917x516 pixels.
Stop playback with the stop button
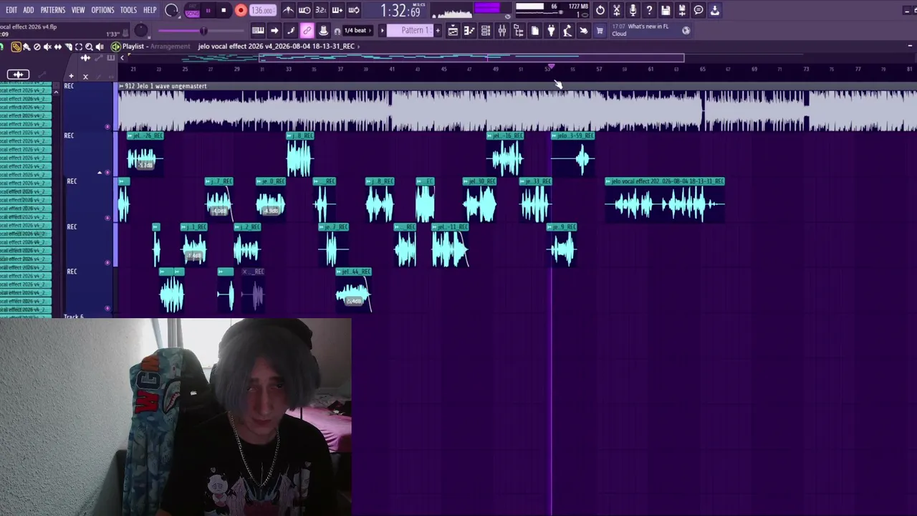pyautogui.click(x=224, y=11)
